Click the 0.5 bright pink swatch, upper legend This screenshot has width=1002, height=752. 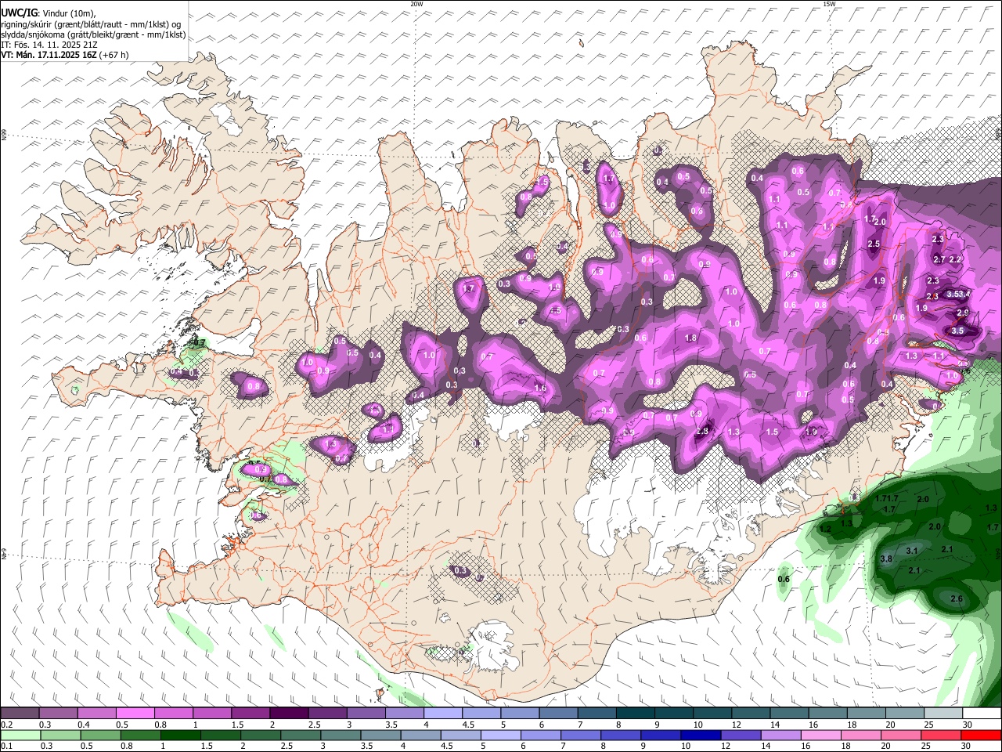click(x=135, y=714)
